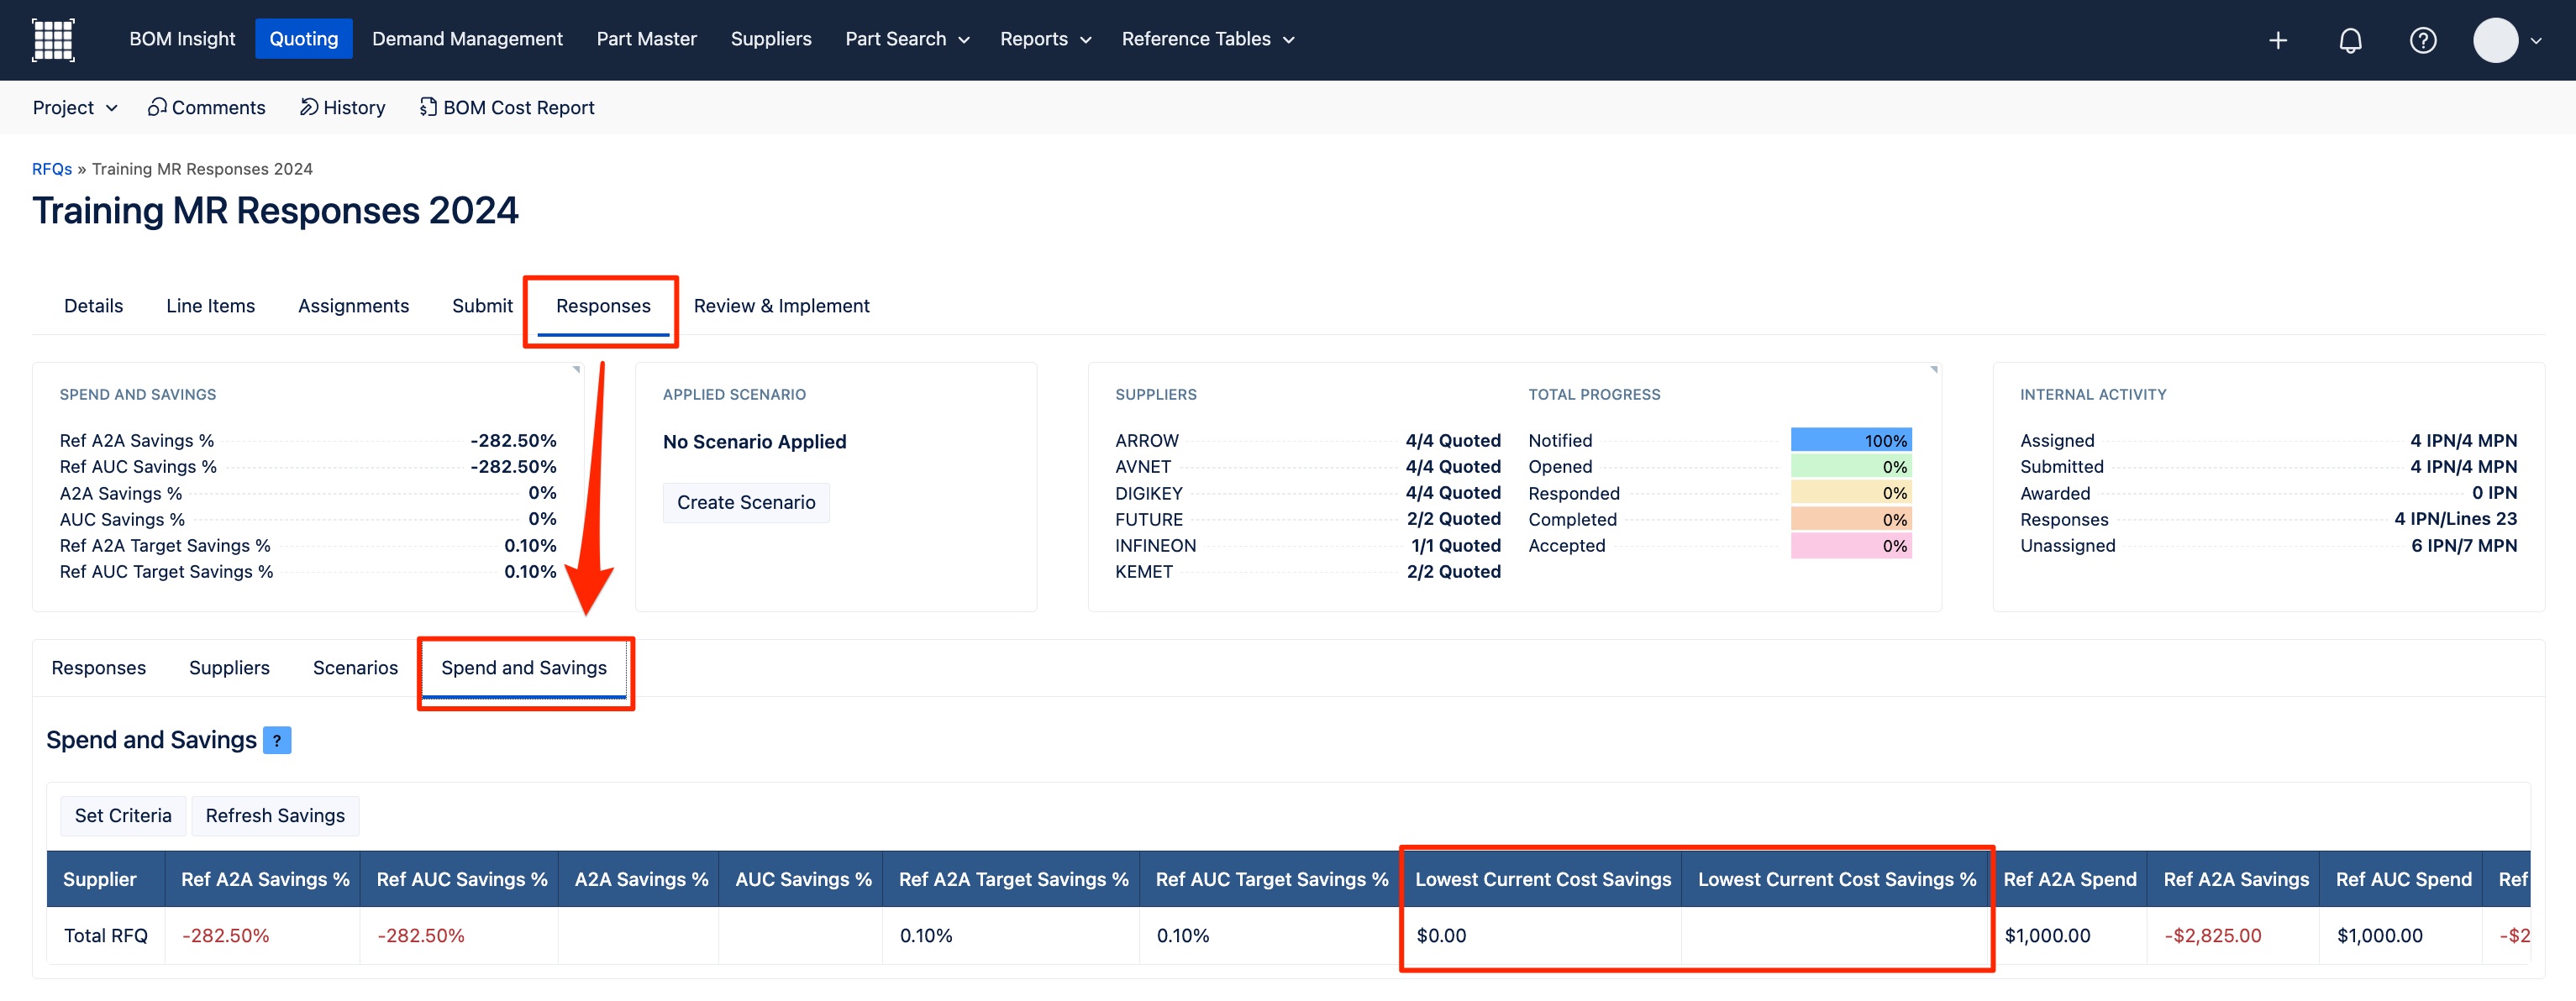Select the Suppliers sub-tab
Image resolution: width=2576 pixels, height=1001 pixels.
[x=229, y=668]
